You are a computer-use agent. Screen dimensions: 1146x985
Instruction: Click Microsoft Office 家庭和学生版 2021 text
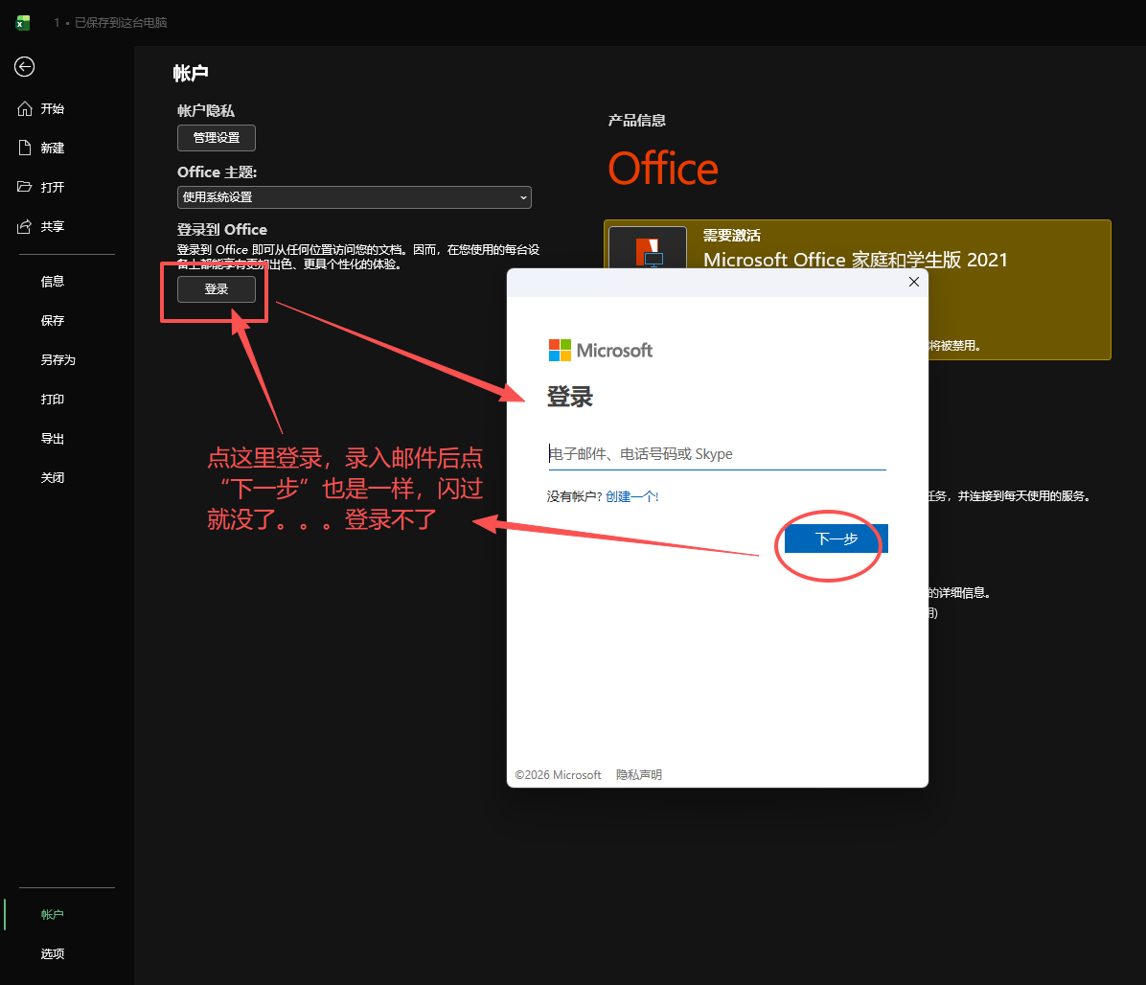855,260
